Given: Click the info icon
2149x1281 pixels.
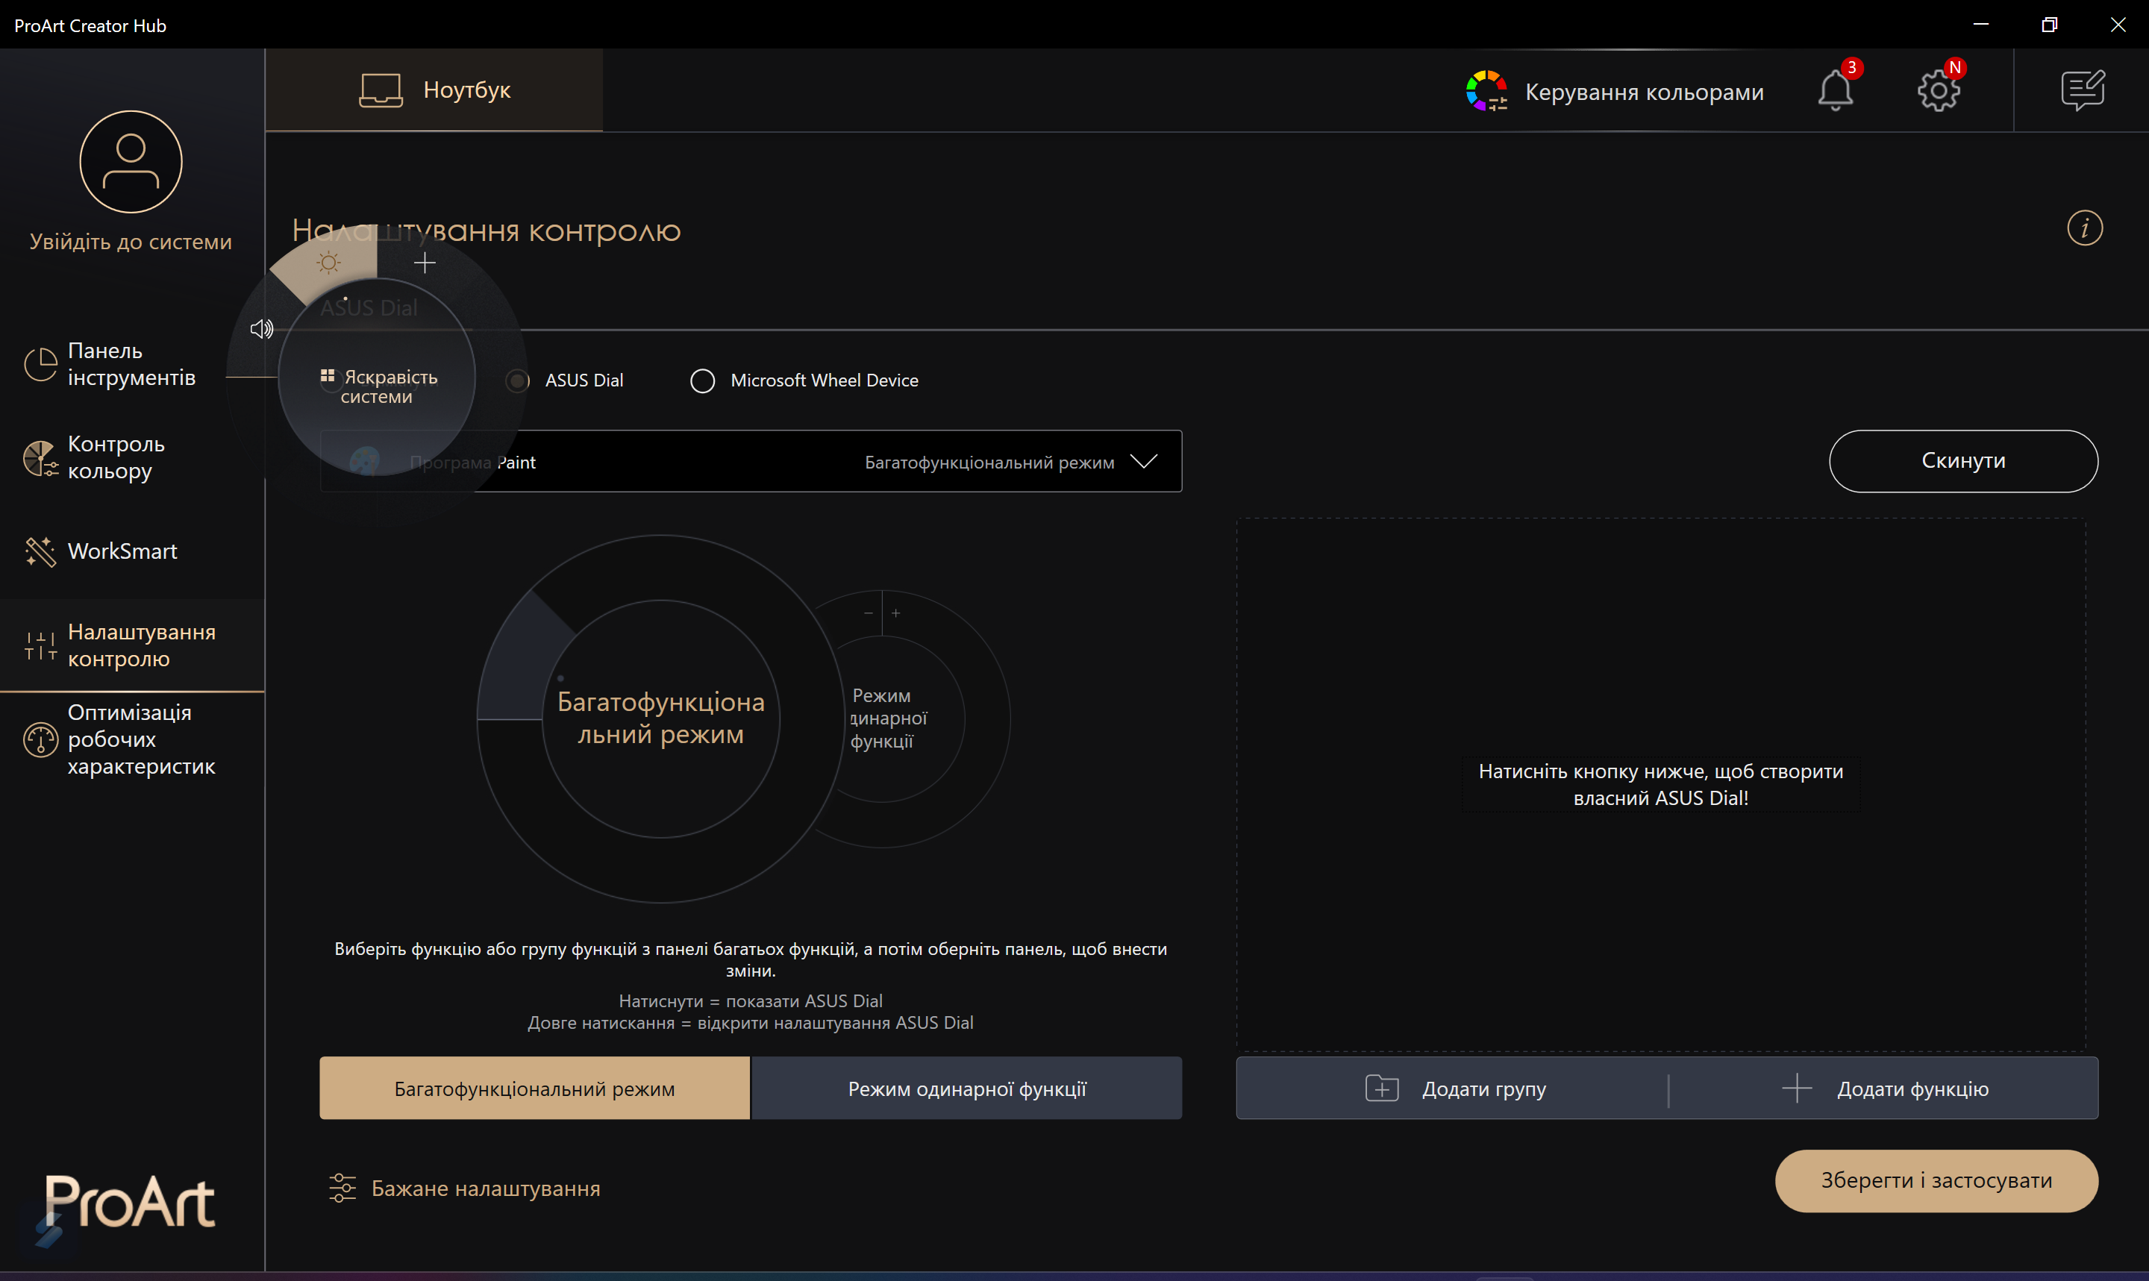Looking at the screenshot, I should 2084,229.
